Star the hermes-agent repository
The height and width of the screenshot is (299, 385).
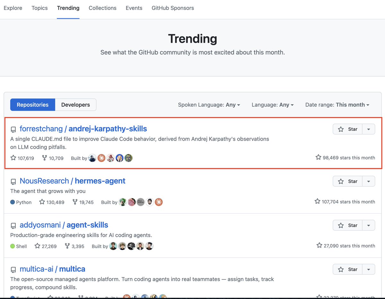point(347,181)
